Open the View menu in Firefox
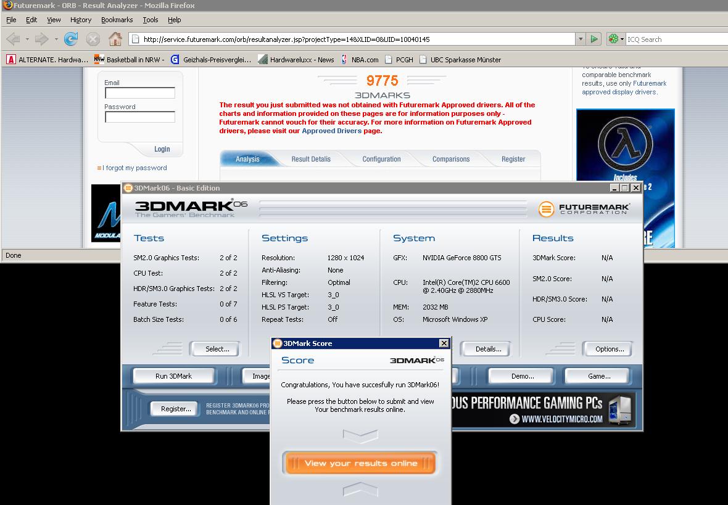 [x=54, y=20]
